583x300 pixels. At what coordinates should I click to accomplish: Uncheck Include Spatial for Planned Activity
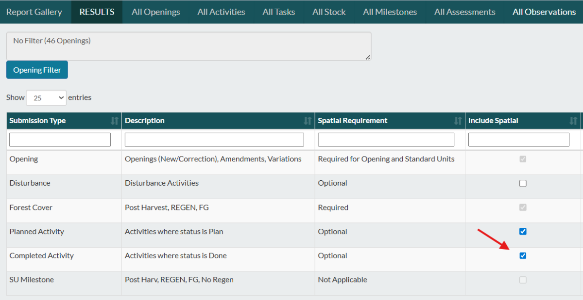tap(523, 232)
